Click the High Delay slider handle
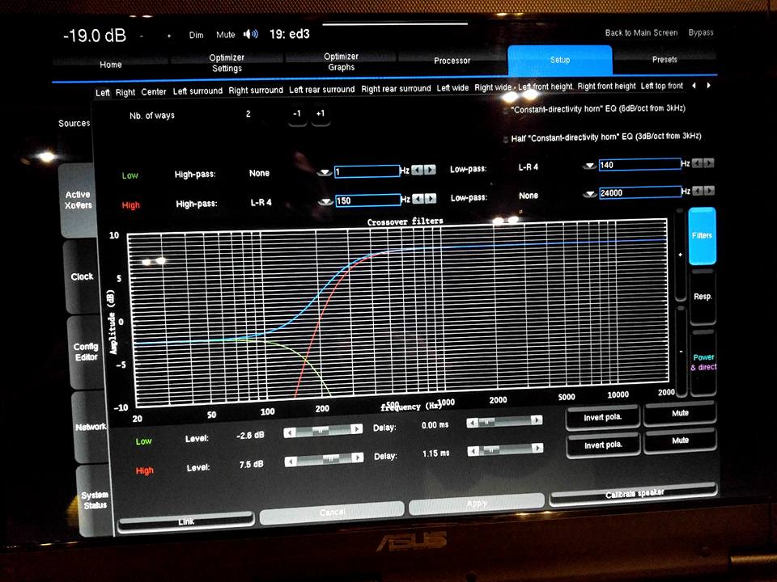This screenshot has height=582, width=777. pos(490,450)
